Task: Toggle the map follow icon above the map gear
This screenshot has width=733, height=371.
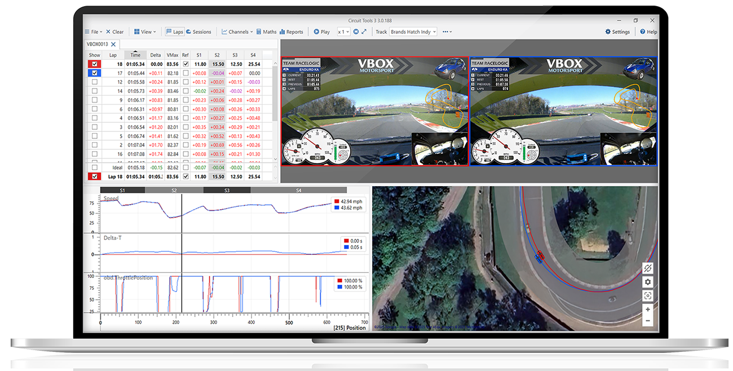Action: point(648,268)
